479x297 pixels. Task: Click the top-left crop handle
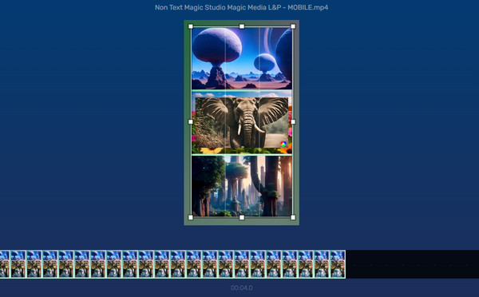click(x=191, y=26)
